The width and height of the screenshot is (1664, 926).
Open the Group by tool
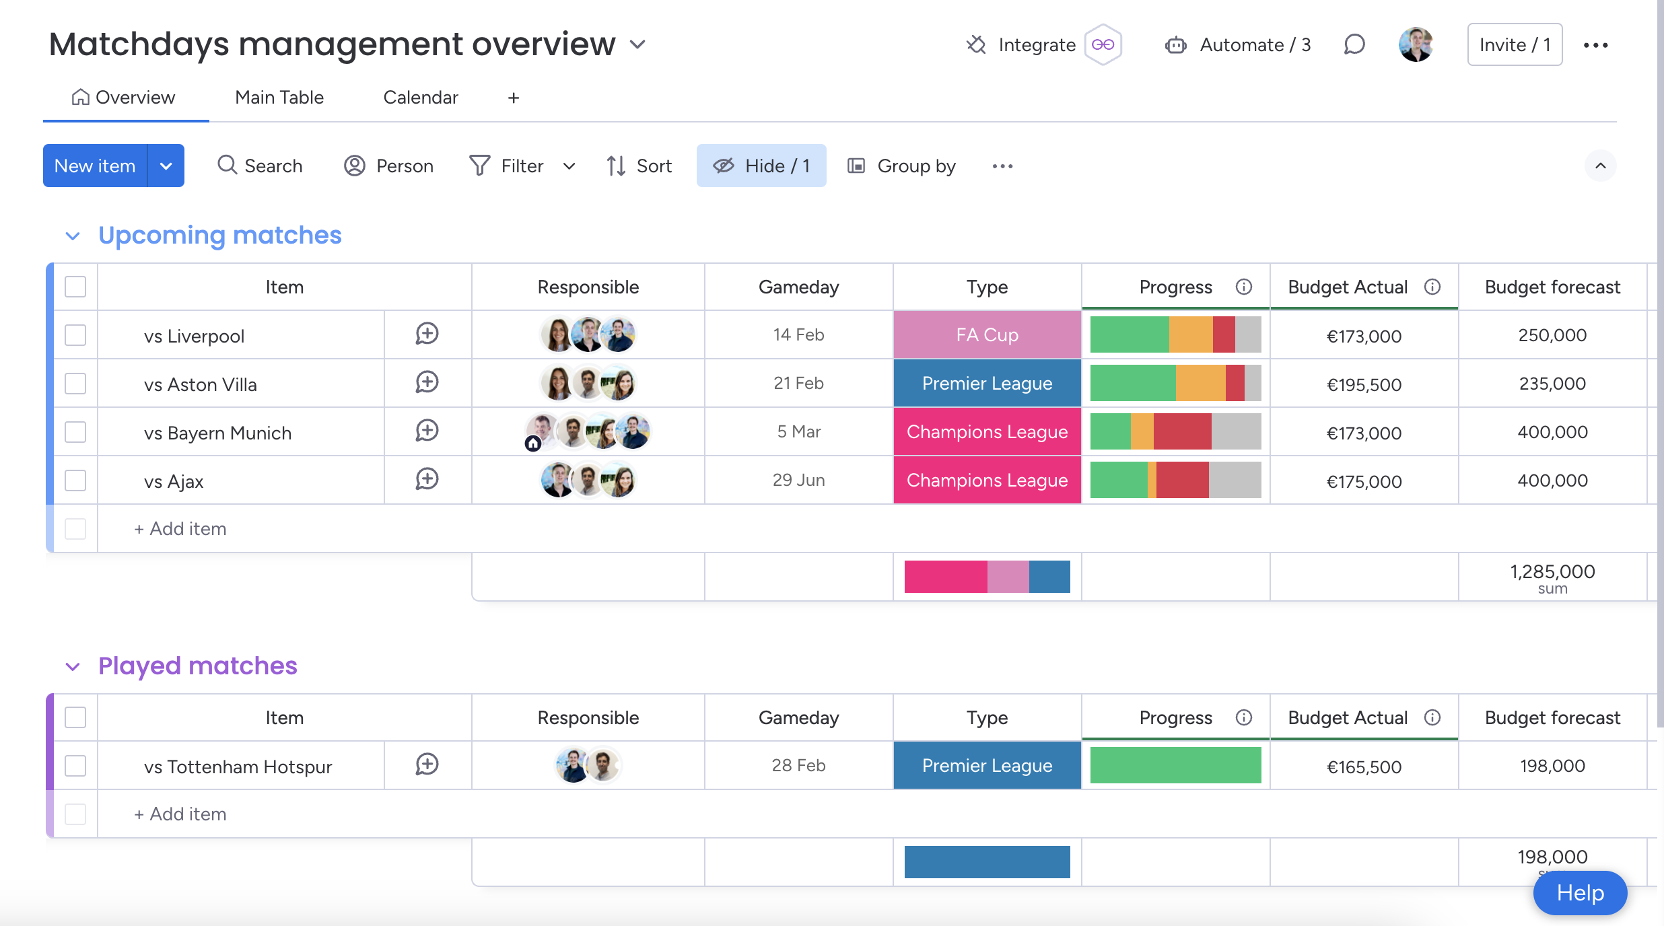coord(901,166)
